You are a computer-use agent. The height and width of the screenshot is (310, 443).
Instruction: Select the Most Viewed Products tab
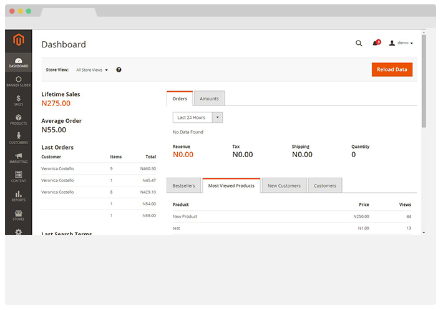pos(231,185)
